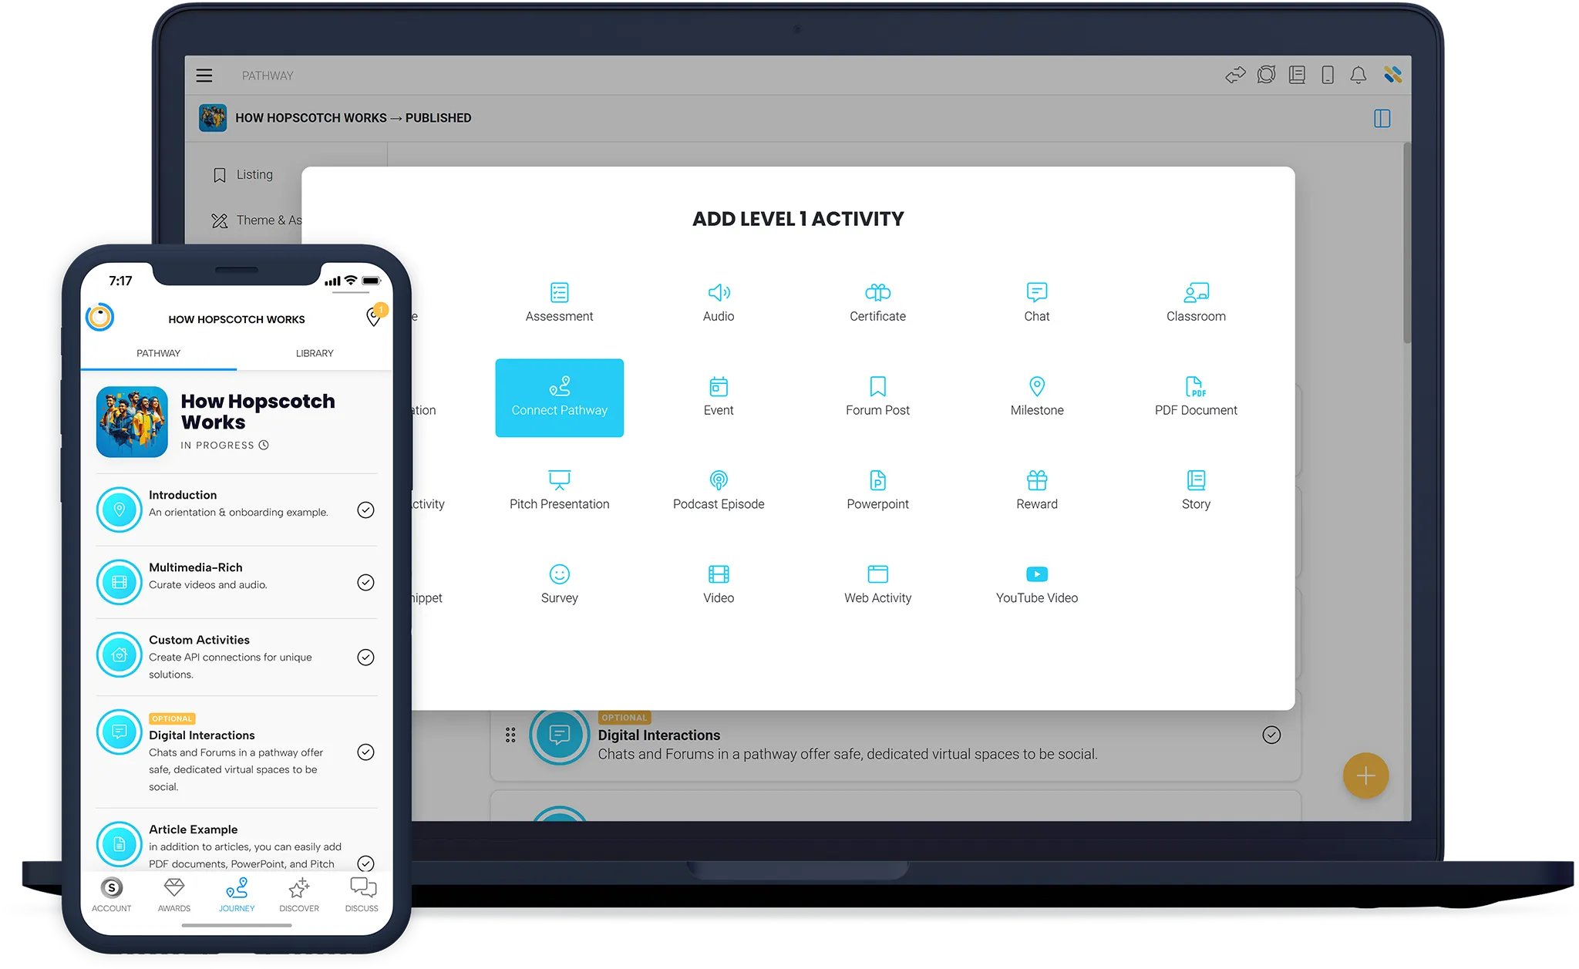
Task: Select the Story activity type
Action: tap(1196, 491)
